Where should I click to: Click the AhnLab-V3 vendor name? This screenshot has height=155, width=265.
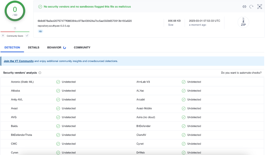click(143, 82)
